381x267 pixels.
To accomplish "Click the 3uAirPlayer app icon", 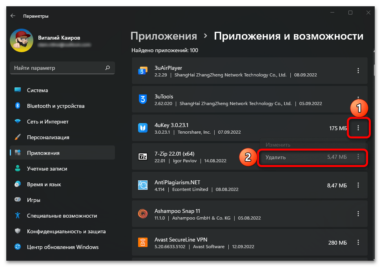I will pos(143,71).
